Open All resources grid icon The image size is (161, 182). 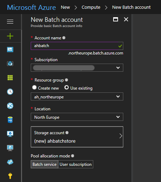coord(10,78)
